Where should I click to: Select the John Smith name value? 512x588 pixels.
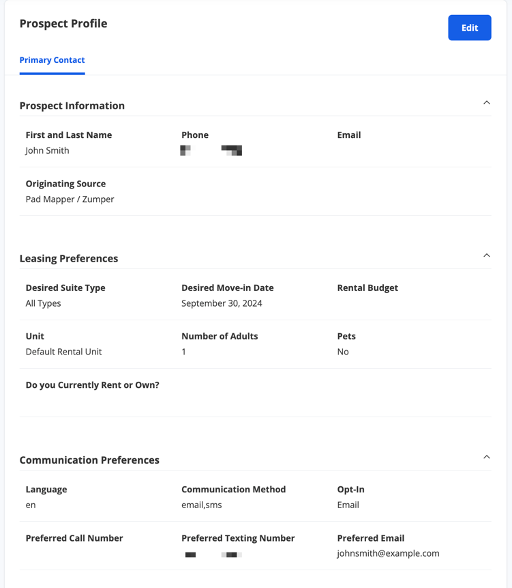[x=47, y=150]
